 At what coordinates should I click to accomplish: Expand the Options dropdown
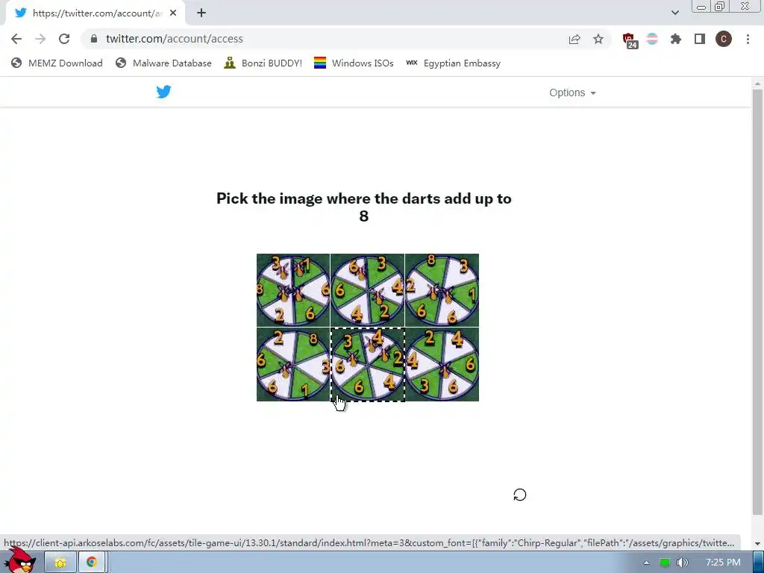click(x=572, y=93)
